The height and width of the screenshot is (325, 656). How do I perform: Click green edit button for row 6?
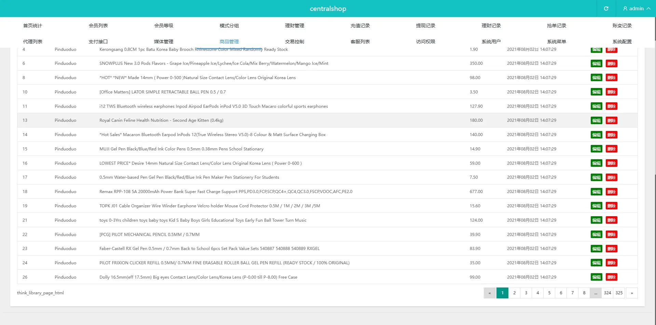(x=596, y=64)
